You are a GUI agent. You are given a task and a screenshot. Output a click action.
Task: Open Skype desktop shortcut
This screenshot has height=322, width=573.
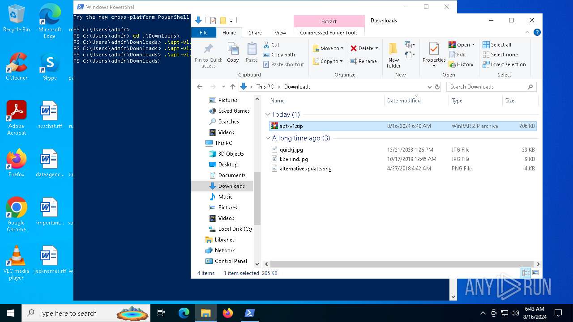50,67
